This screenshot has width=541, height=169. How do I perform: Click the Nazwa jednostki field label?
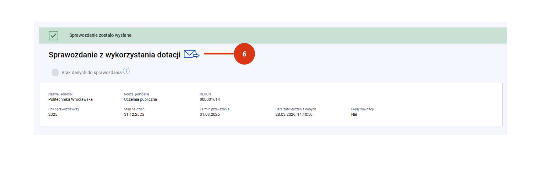(61, 94)
